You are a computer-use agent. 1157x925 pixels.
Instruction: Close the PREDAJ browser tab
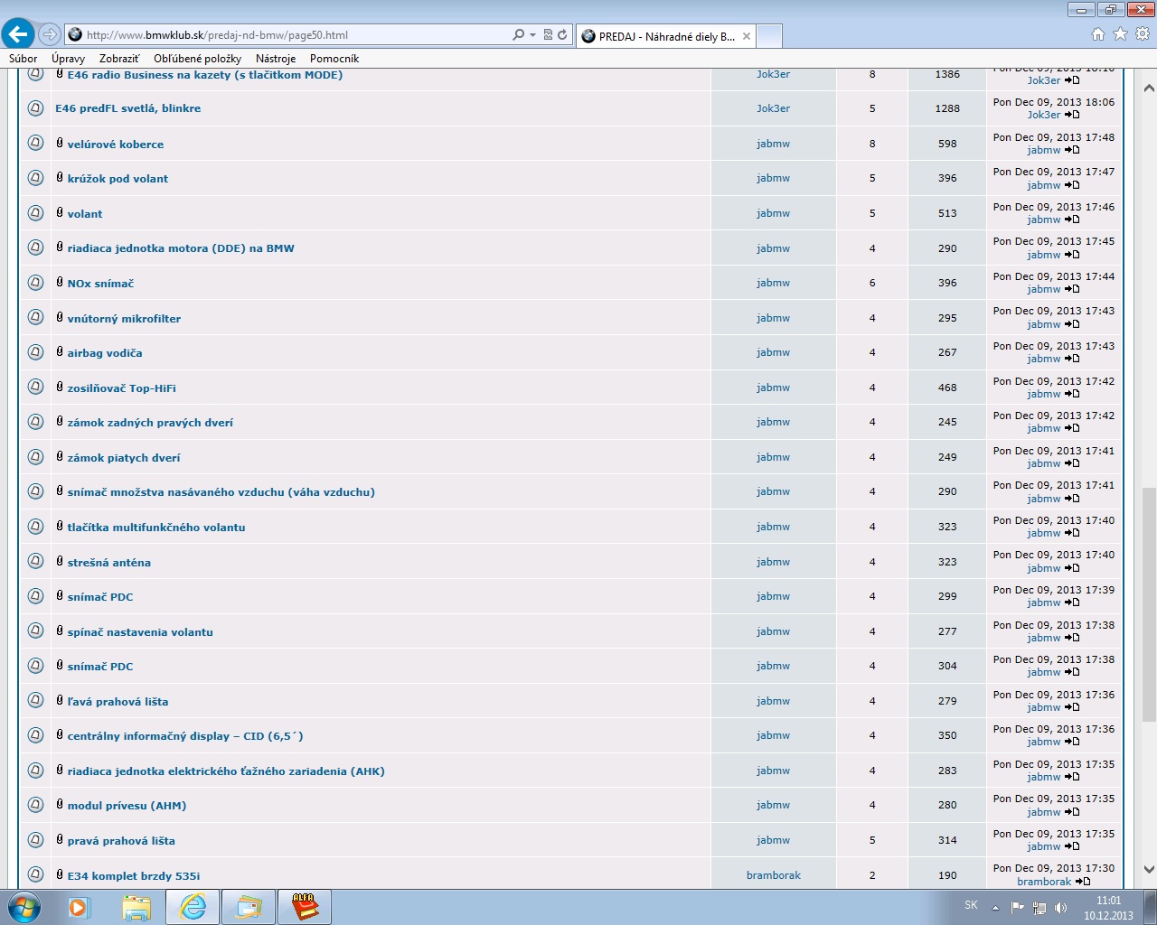point(747,36)
